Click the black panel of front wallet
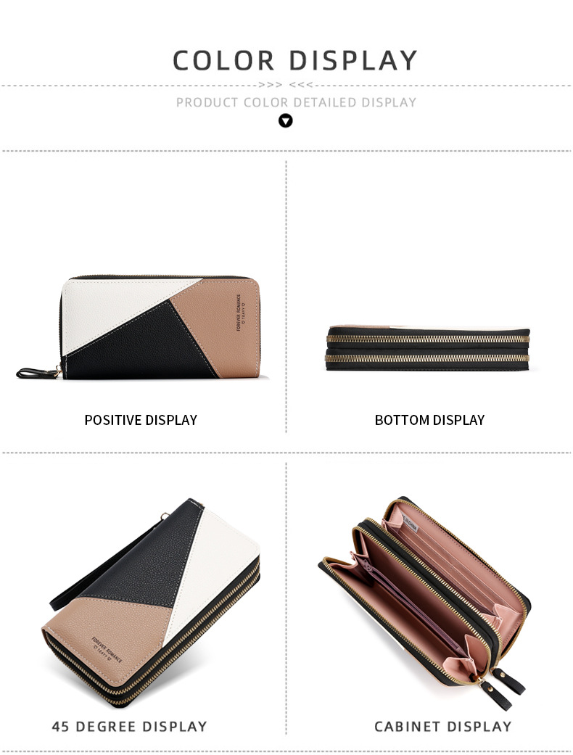The image size is (573, 755). (x=144, y=349)
